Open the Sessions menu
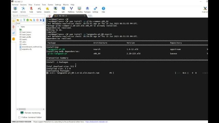Screen dimensions: 219x123 pyautogui.click(x=23, y=4)
